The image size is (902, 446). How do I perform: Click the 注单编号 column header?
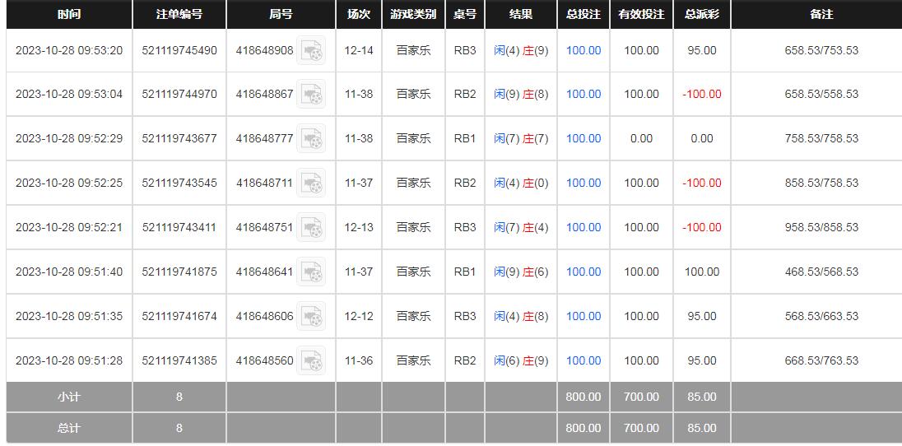pyautogui.click(x=179, y=15)
